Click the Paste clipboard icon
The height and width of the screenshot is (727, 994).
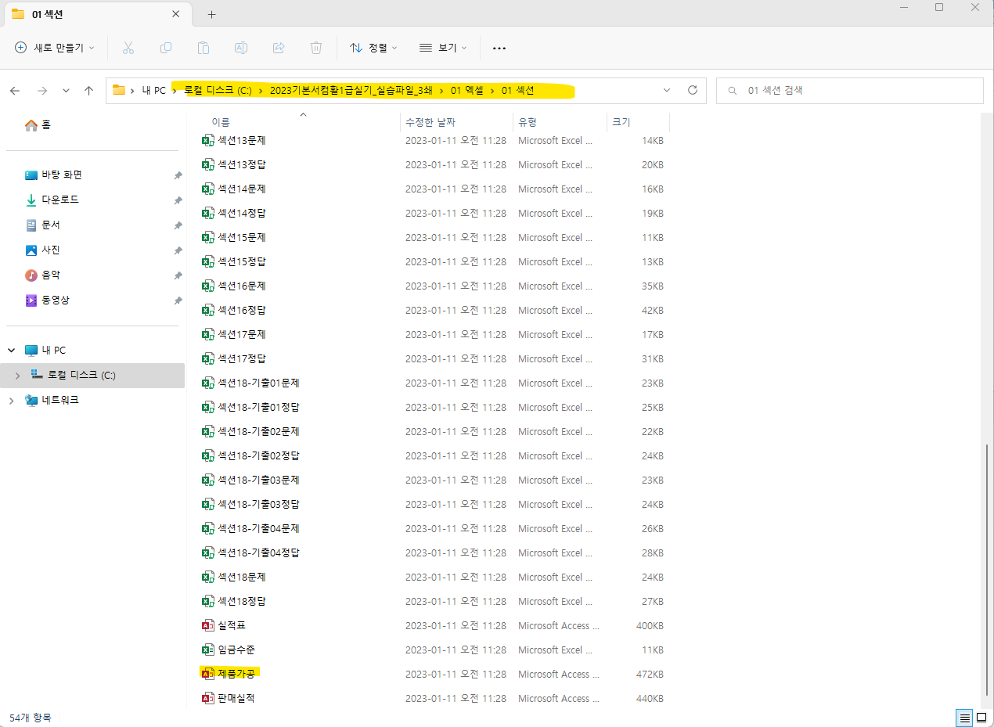(203, 48)
